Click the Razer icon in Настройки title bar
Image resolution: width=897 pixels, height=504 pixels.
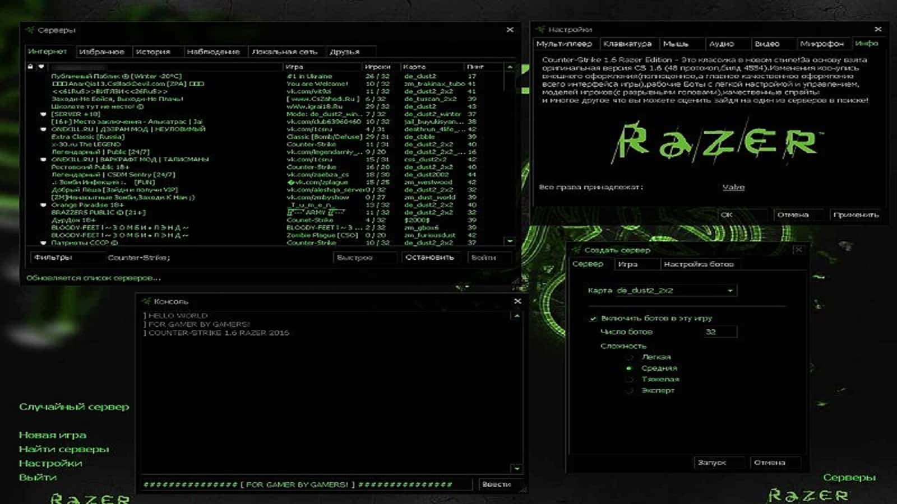(x=540, y=30)
